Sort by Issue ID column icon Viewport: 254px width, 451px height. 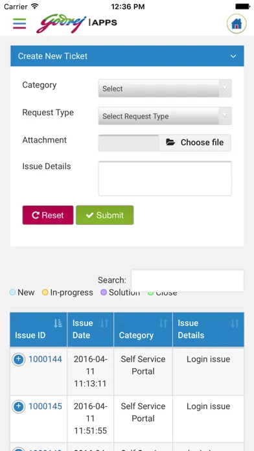point(58,323)
